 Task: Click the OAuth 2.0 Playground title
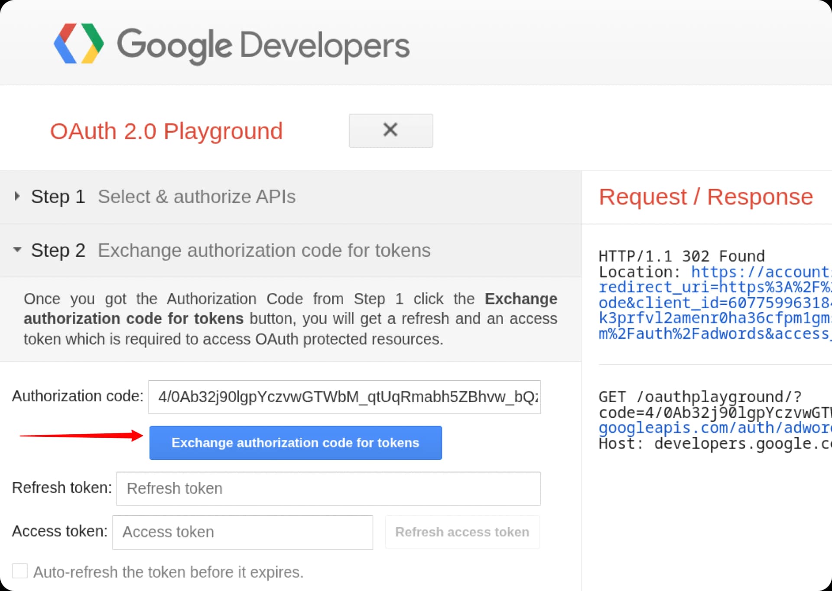[166, 131]
